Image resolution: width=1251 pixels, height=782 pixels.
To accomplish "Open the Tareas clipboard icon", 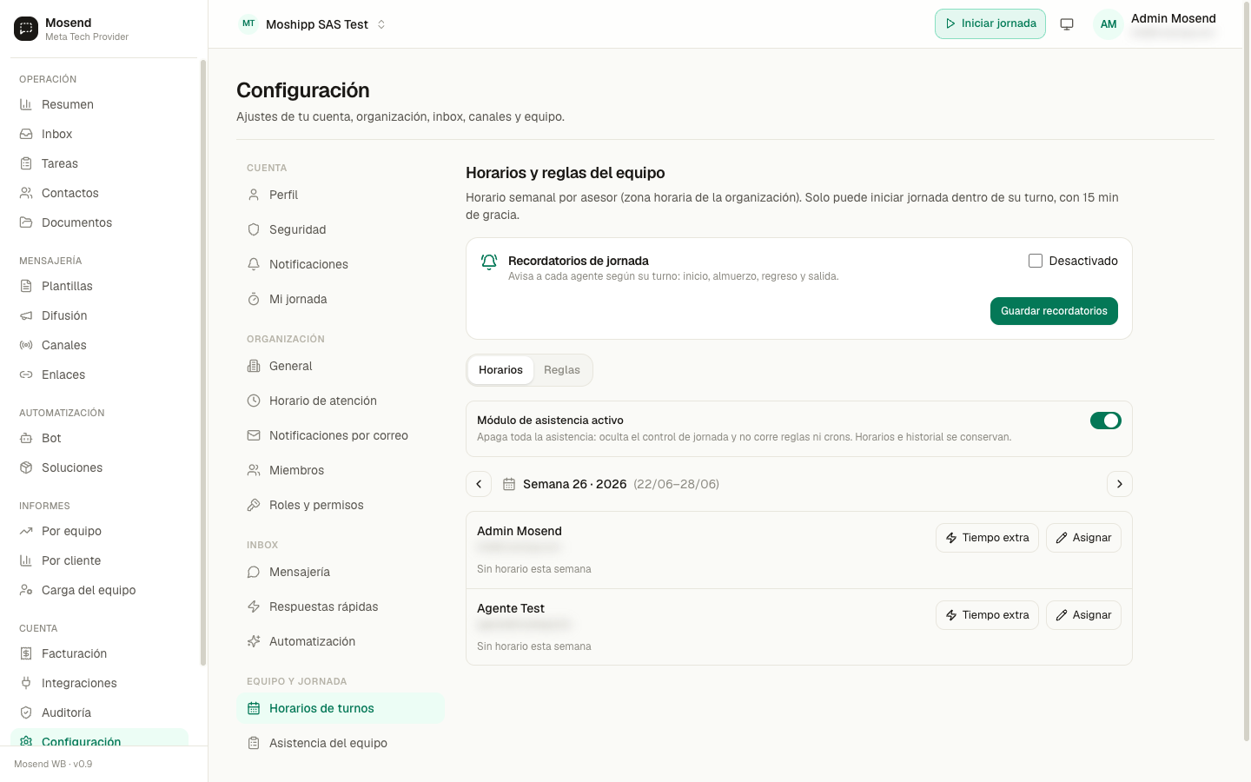I will tap(26, 163).
